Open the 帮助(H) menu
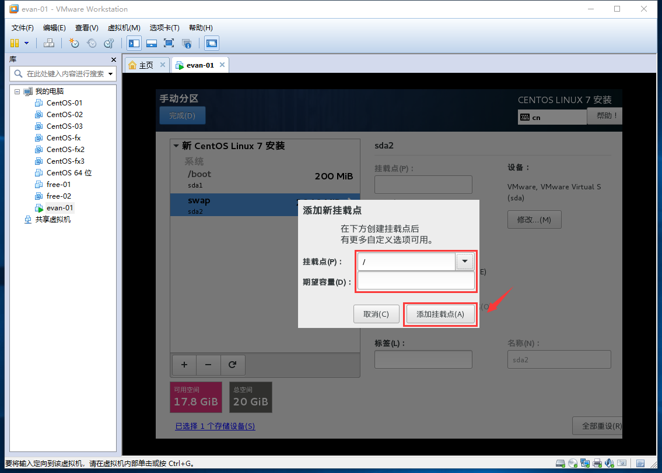This screenshot has height=473, width=662. click(201, 28)
